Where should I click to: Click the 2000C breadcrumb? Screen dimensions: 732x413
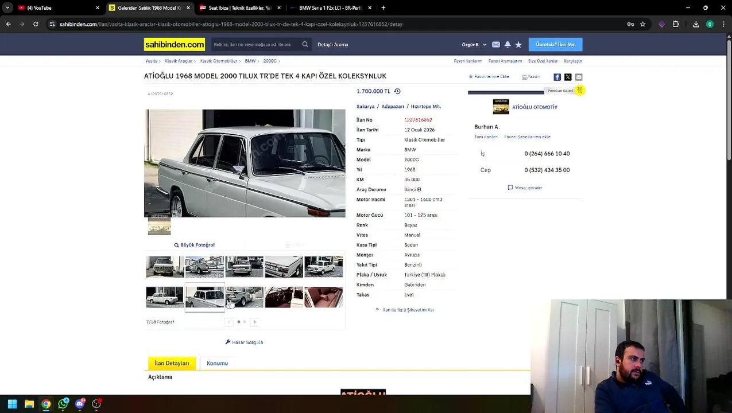click(x=270, y=61)
